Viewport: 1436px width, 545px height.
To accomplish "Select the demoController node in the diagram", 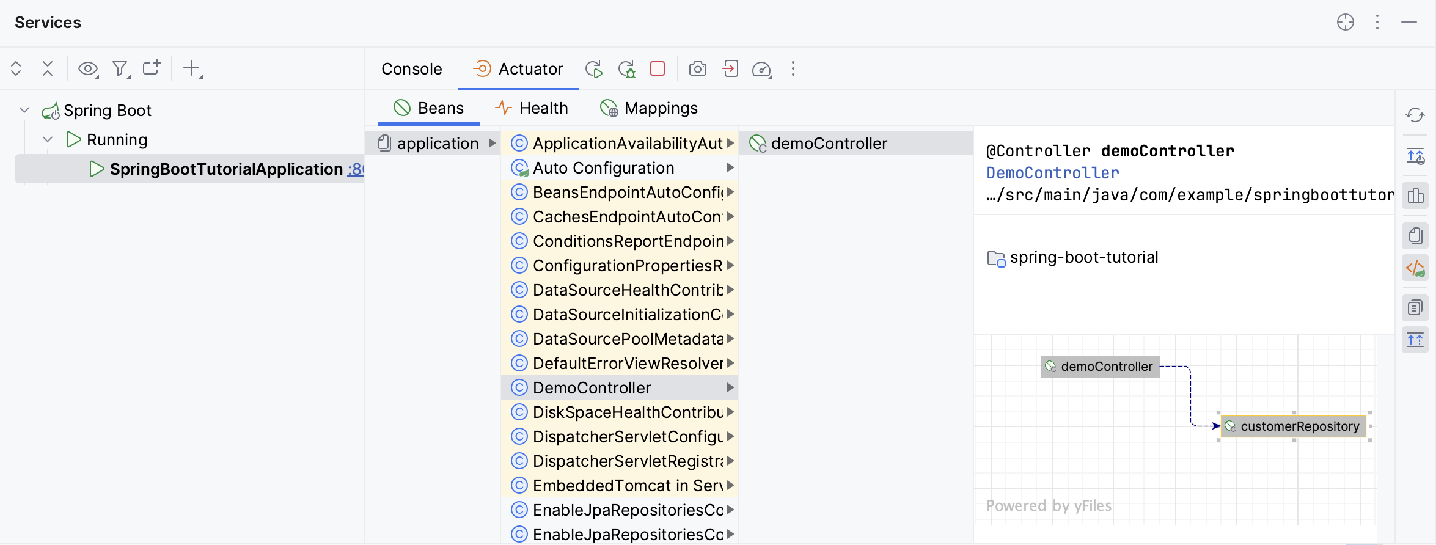I will tap(1100, 367).
